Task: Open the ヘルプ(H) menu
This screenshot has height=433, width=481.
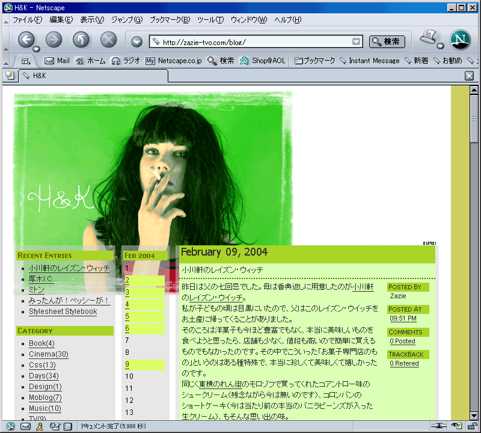Action: pyautogui.click(x=288, y=20)
